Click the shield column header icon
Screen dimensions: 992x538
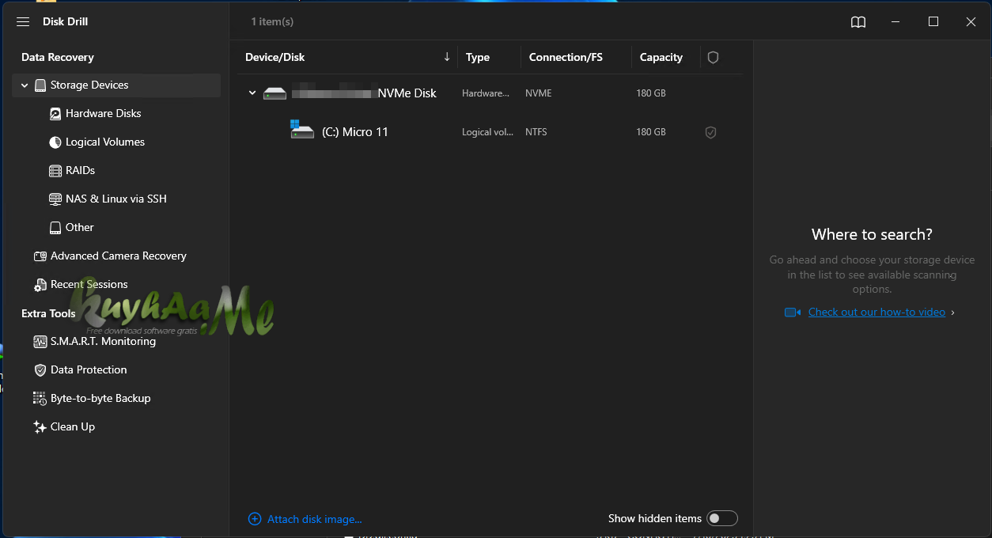[x=713, y=58]
